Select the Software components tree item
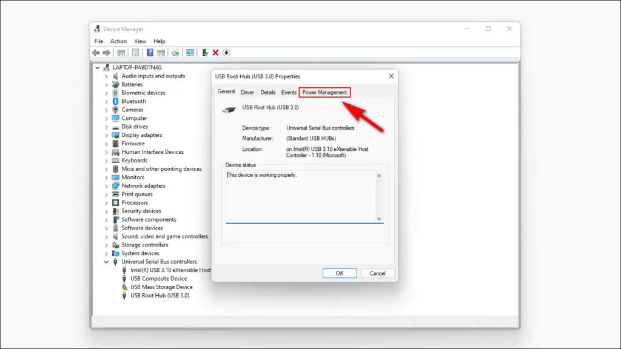The width and height of the screenshot is (621, 349). [x=149, y=219]
